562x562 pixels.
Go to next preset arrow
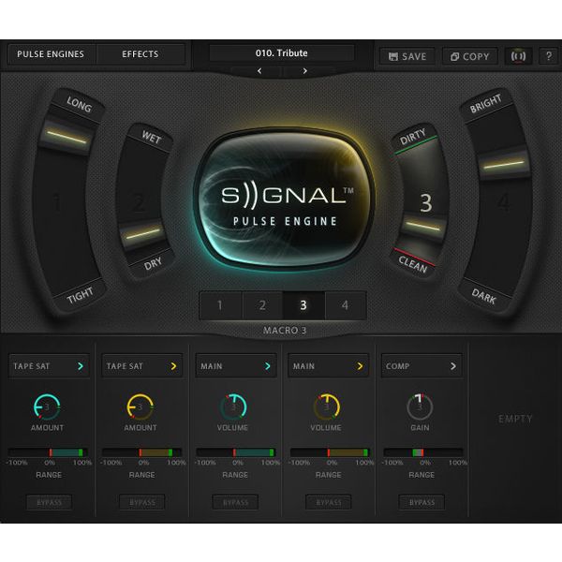point(304,71)
